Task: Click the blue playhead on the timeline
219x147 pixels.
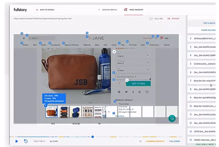Action: [93, 137]
